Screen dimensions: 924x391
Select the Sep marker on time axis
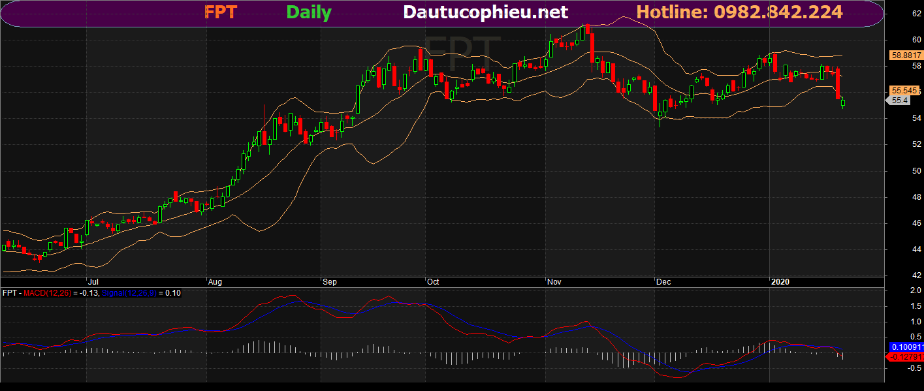[329, 282]
